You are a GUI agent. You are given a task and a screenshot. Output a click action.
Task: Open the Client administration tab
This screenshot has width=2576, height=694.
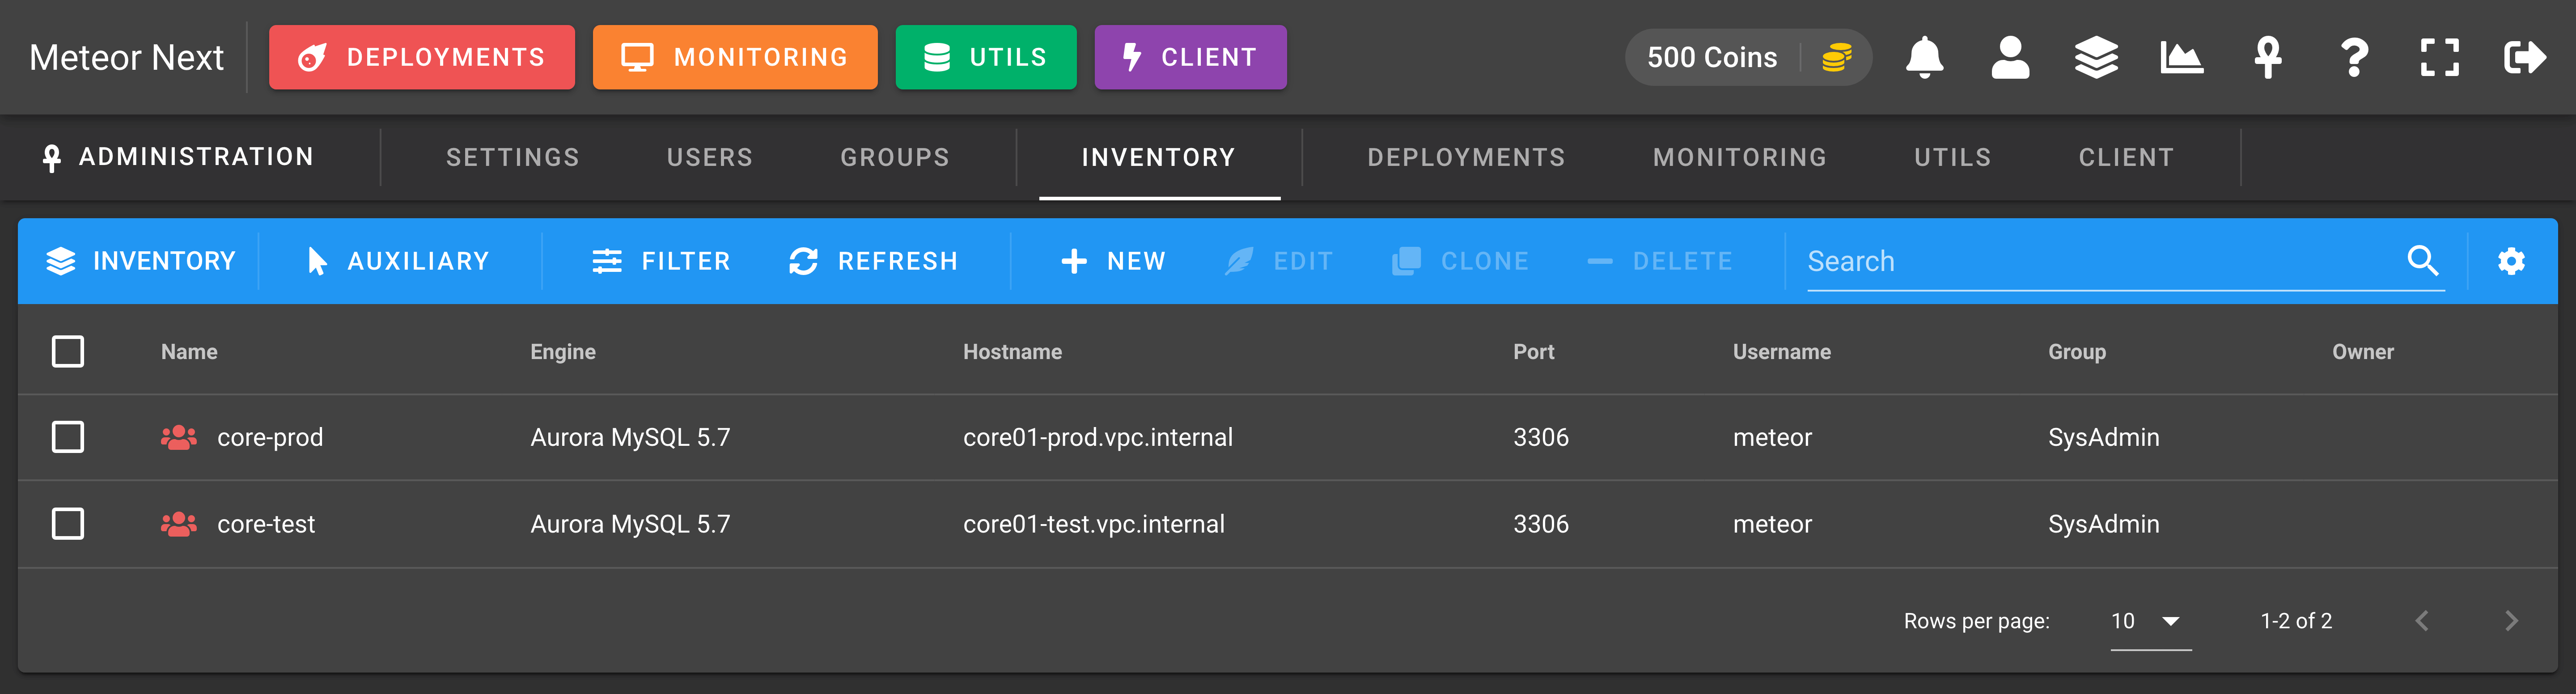pos(2126,157)
